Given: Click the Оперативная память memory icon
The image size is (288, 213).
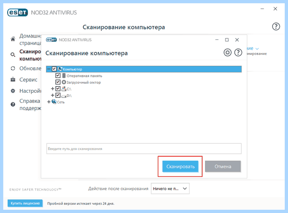Looking at the screenshot, I should click(x=64, y=75).
